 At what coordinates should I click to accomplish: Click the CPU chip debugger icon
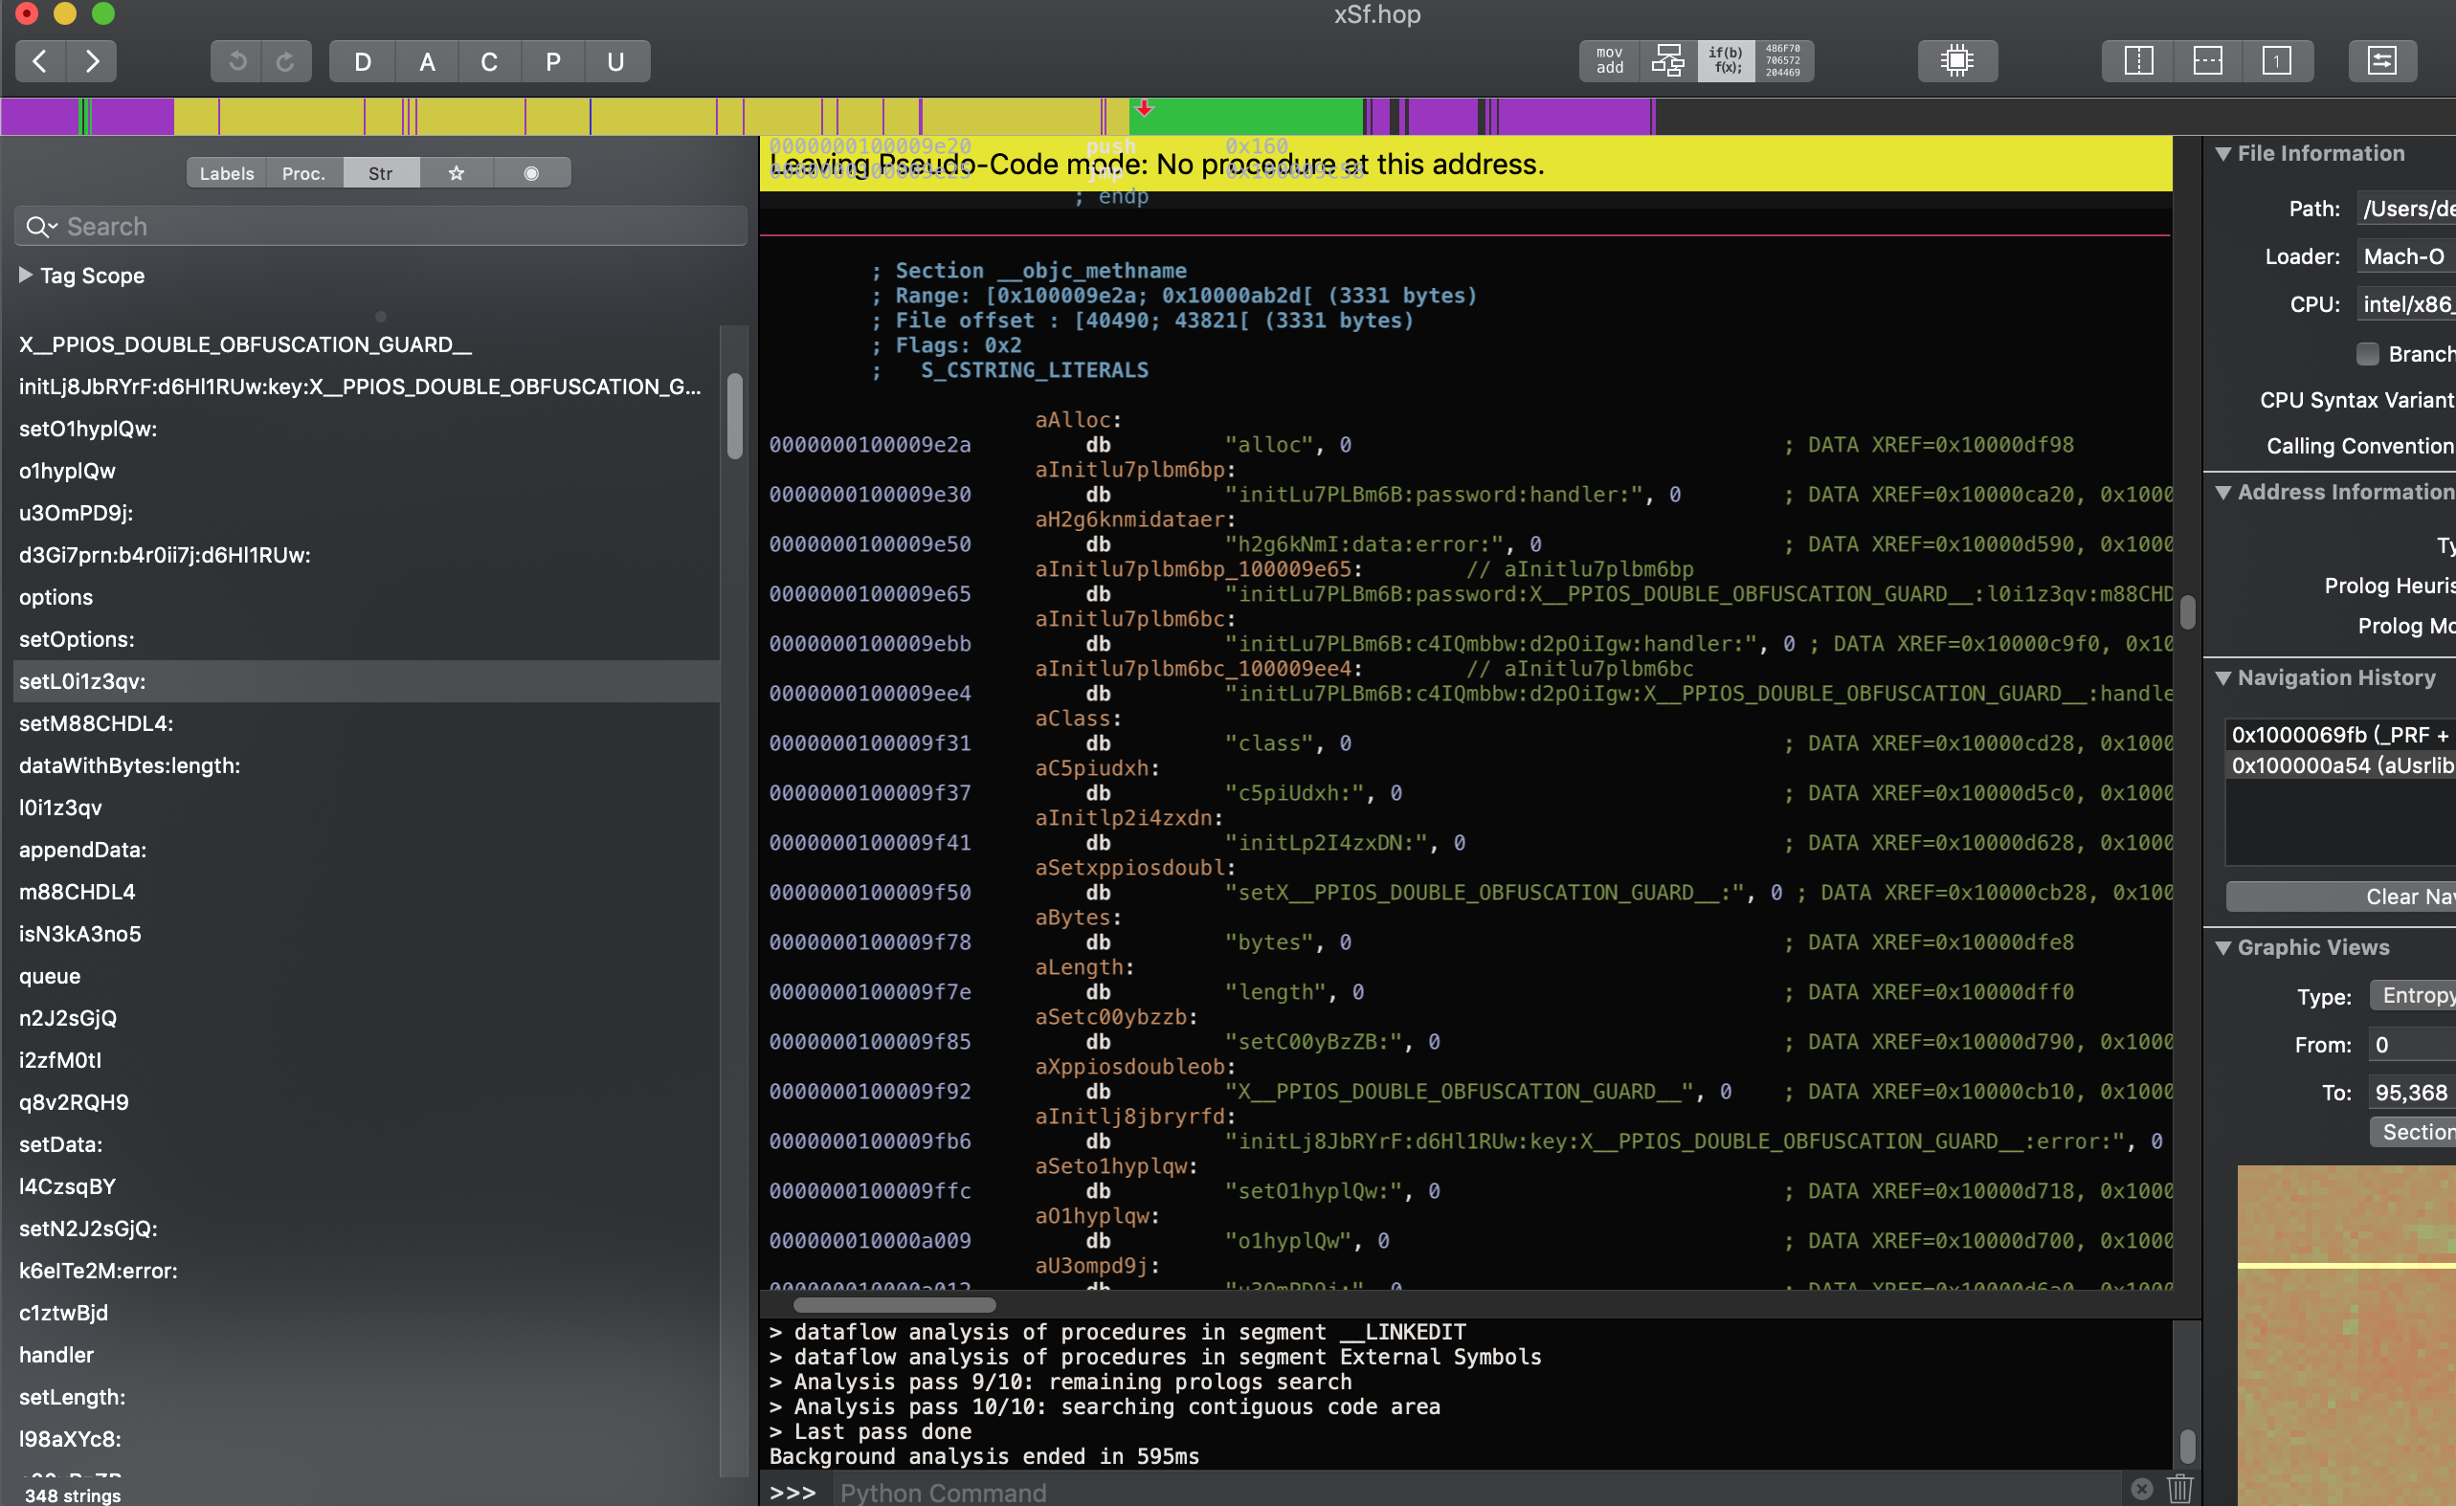(x=1956, y=61)
